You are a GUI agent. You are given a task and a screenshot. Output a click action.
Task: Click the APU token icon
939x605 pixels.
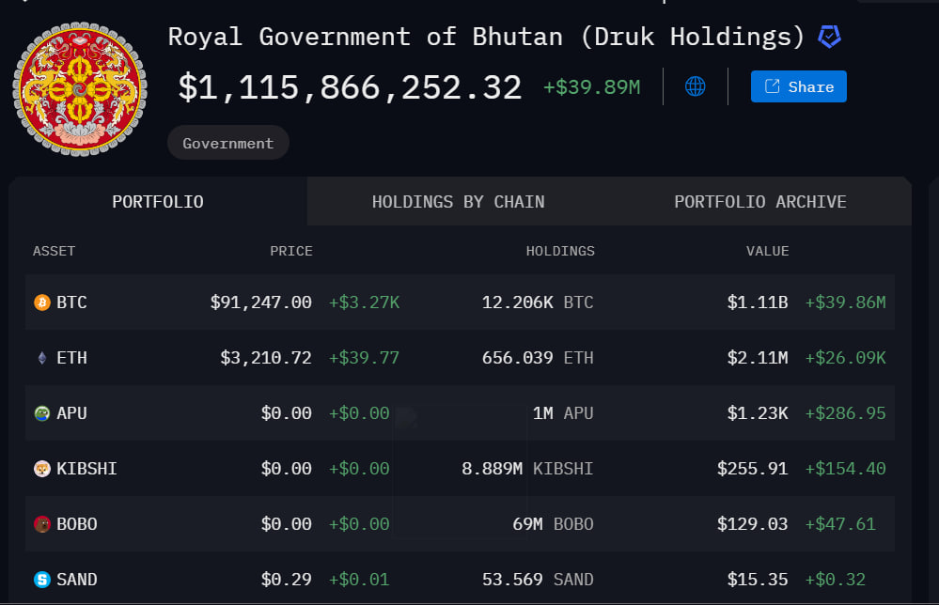tap(41, 413)
